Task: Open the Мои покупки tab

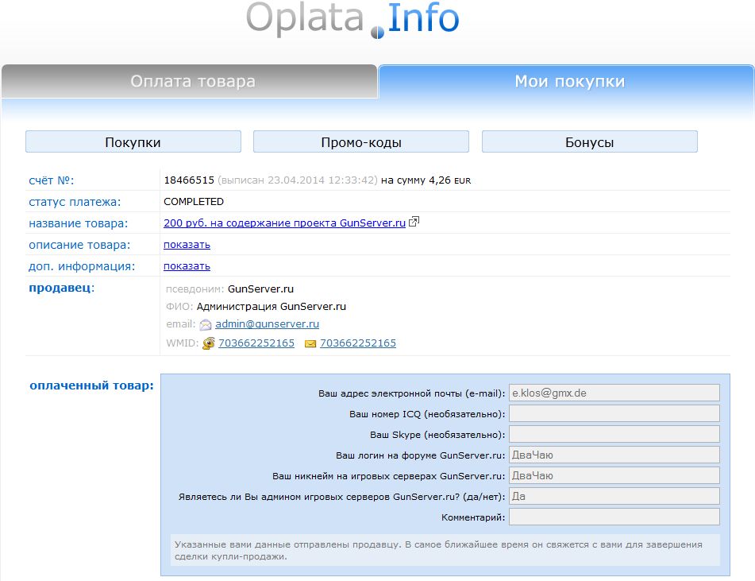Action: pos(569,82)
